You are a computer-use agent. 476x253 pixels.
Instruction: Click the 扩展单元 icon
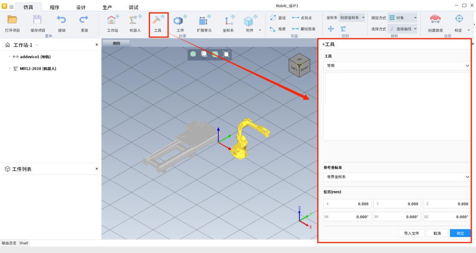point(204,21)
